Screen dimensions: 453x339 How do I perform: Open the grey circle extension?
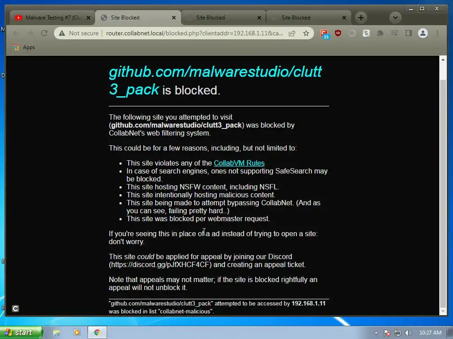coord(352,33)
